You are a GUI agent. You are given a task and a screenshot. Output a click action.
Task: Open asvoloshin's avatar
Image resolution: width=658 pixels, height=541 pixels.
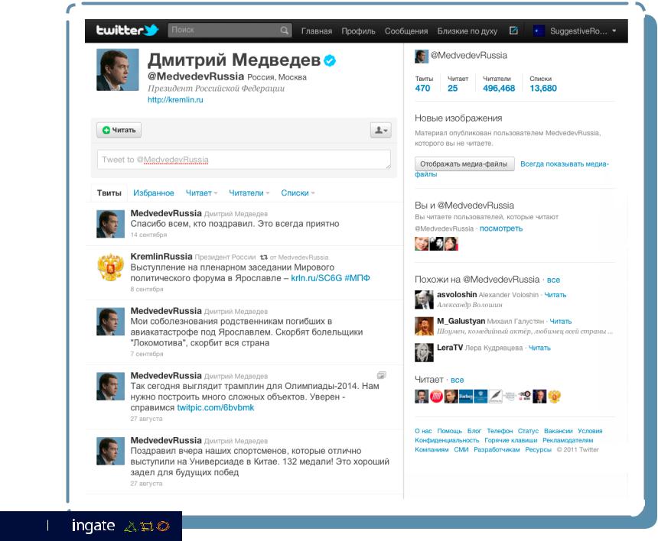[424, 300]
